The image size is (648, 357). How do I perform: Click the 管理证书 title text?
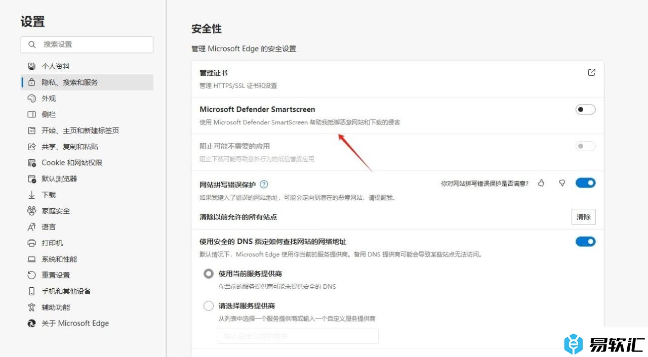pos(214,73)
